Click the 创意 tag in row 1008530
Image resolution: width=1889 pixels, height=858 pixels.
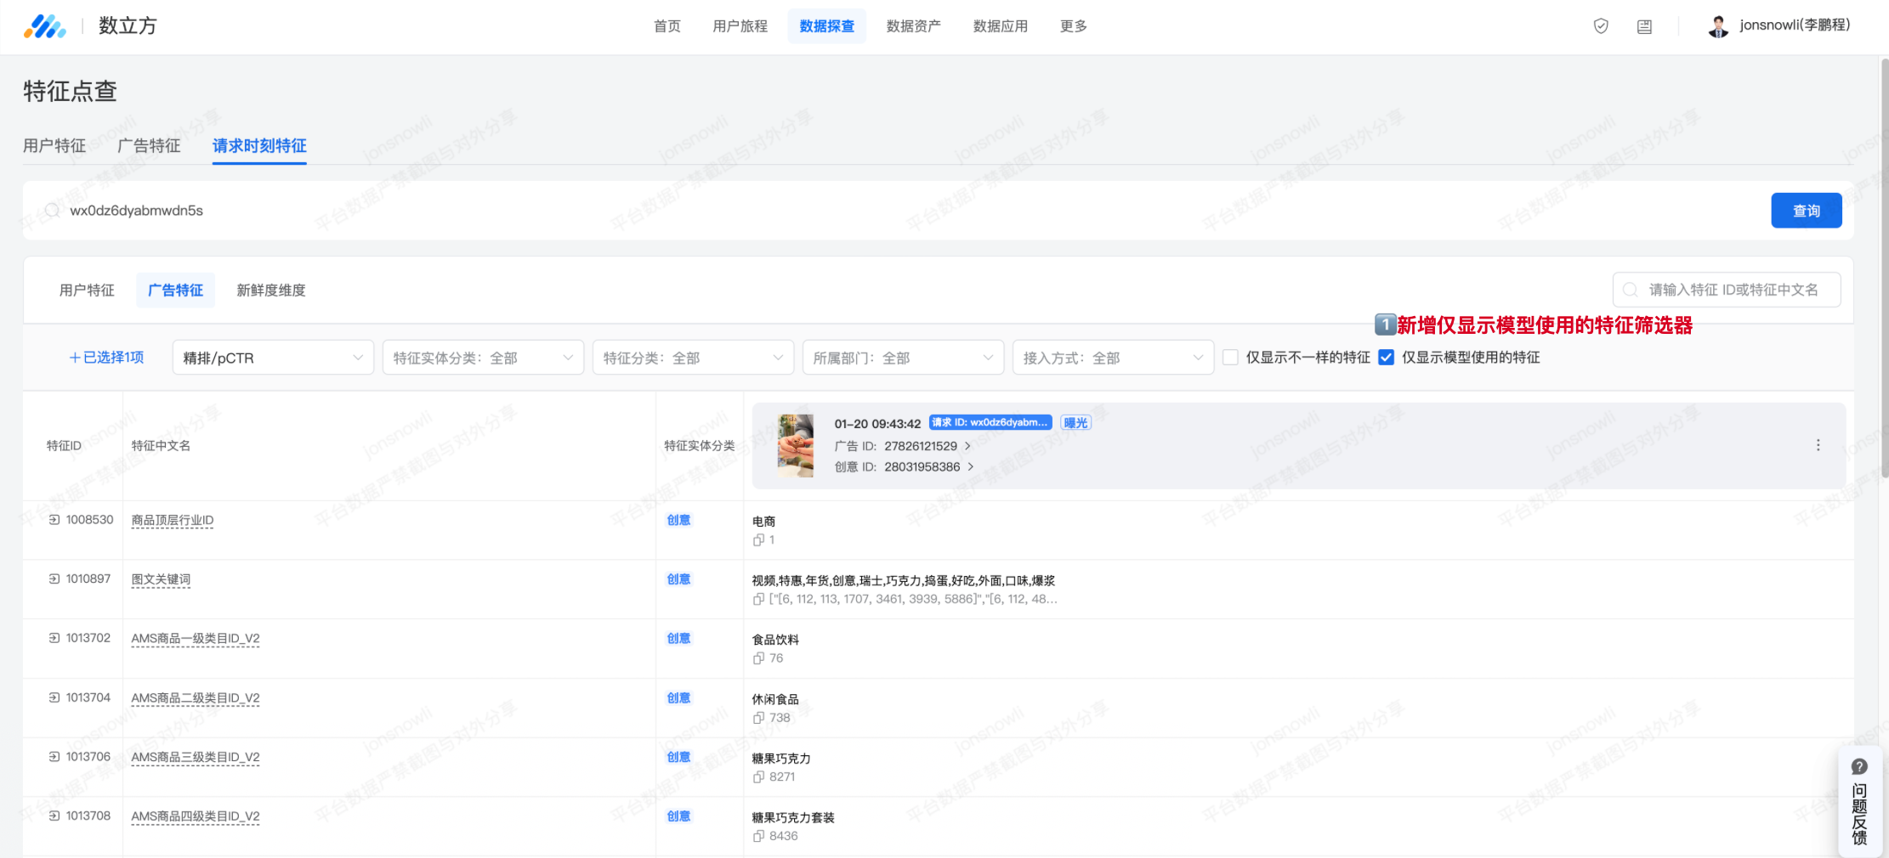678,520
